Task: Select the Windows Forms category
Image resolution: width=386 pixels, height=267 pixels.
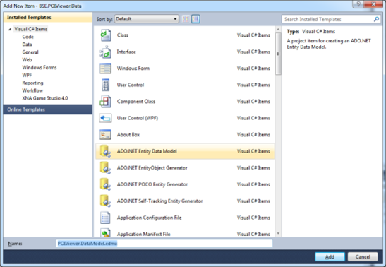Action: (40, 67)
